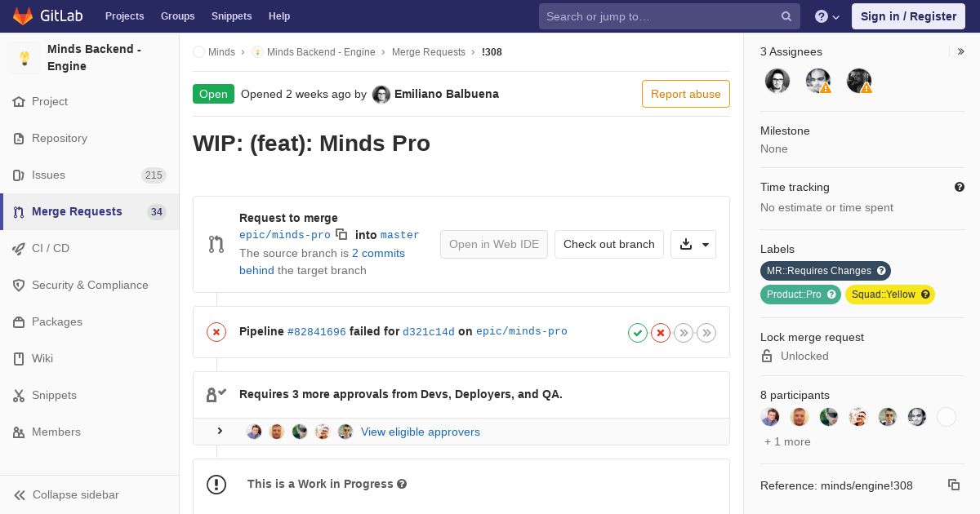Viewport: 980px width, 514px height.
Task: Click the Issues count badge 215
Action: point(154,175)
